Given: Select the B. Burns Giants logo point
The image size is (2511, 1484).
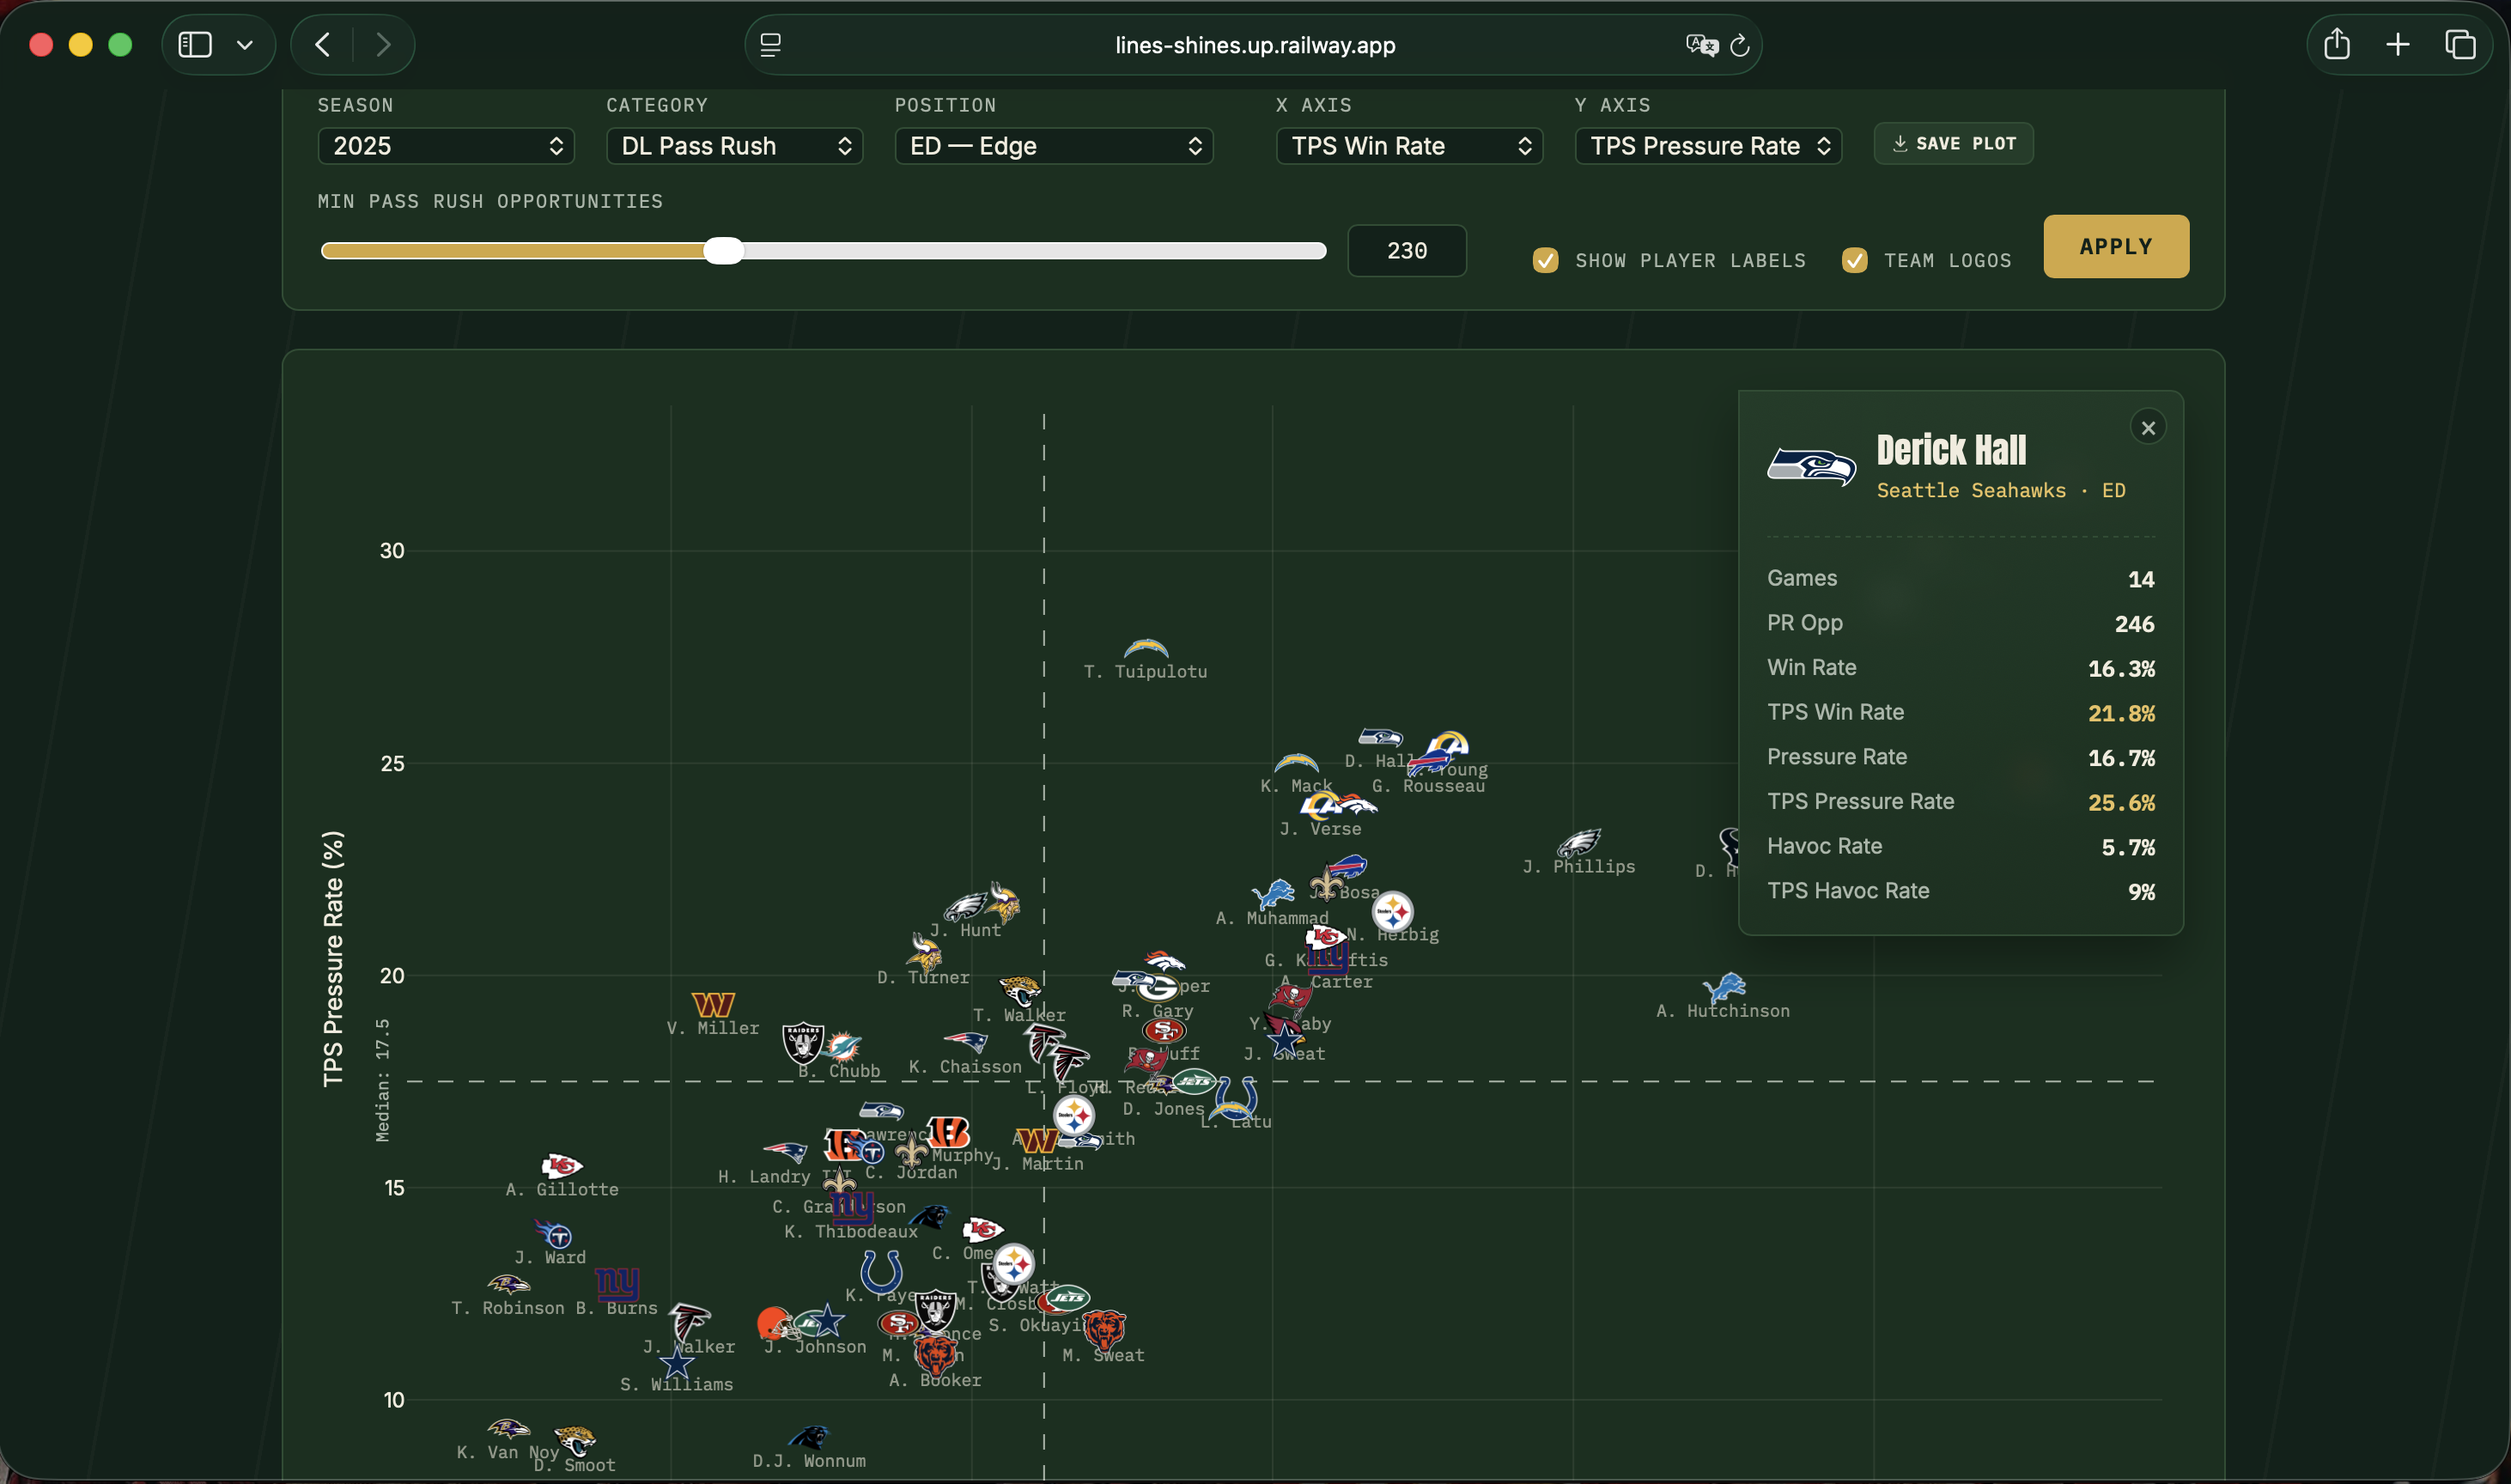Looking at the screenshot, I should pos(617,1284).
